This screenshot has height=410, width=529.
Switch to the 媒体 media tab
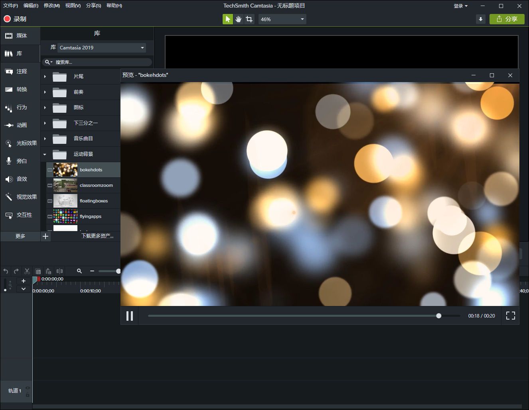tap(20, 35)
